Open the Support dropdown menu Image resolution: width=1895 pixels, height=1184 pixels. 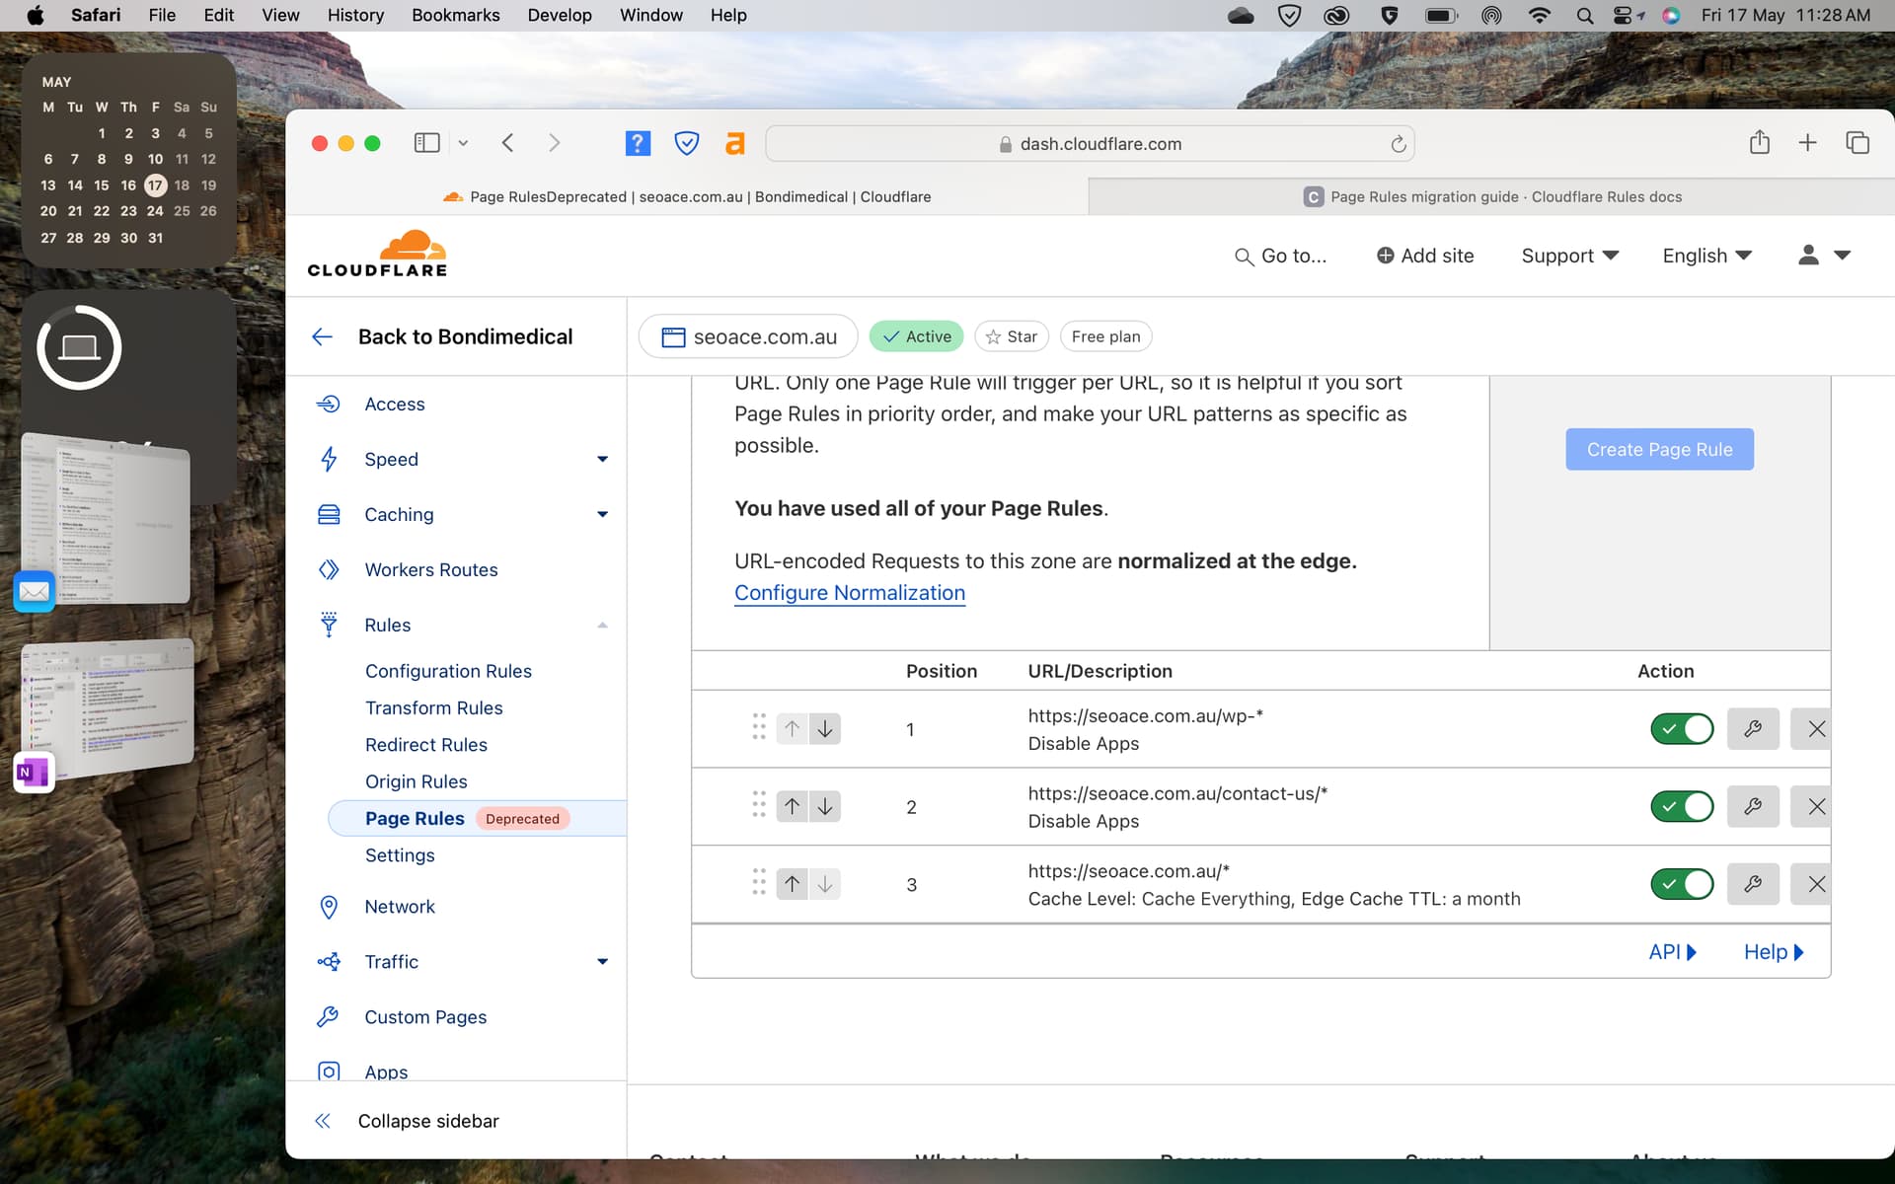click(1569, 256)
